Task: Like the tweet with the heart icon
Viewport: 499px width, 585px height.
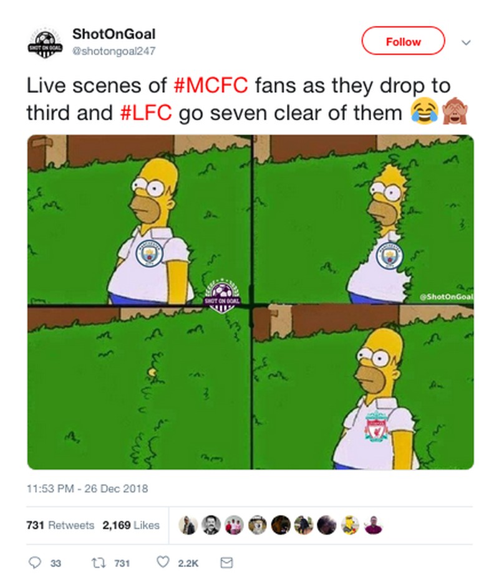Action: [163, 563]
